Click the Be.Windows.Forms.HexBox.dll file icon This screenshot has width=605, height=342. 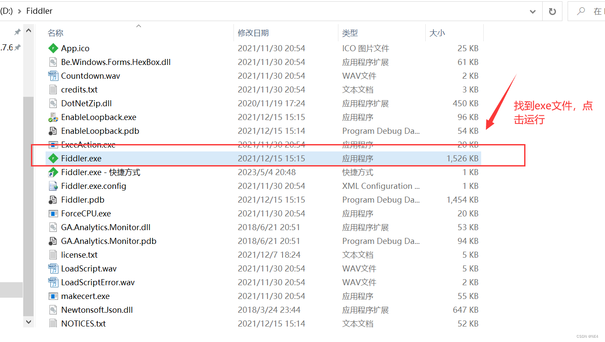53,62
